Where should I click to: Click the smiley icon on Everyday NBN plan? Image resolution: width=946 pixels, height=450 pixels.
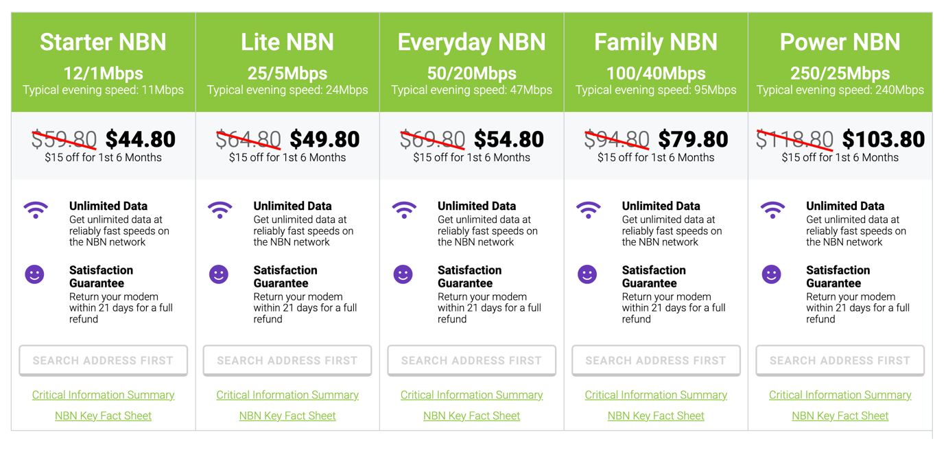coord(403,274)
